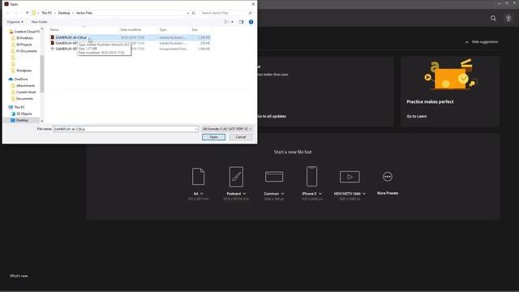Expand the Common preset chevron

click(x=282, y=194)
